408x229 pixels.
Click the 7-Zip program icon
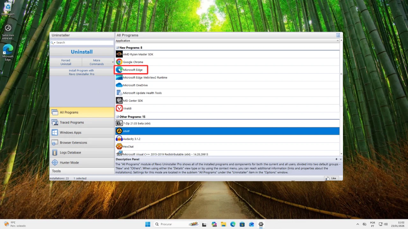[119, 123]
